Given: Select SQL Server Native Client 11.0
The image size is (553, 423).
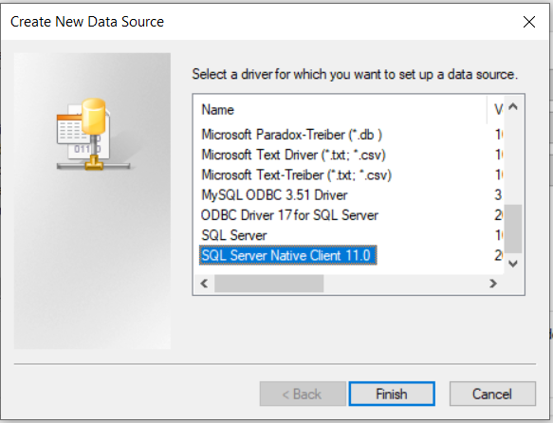Looking at the screenshot, I should point(287,255).
